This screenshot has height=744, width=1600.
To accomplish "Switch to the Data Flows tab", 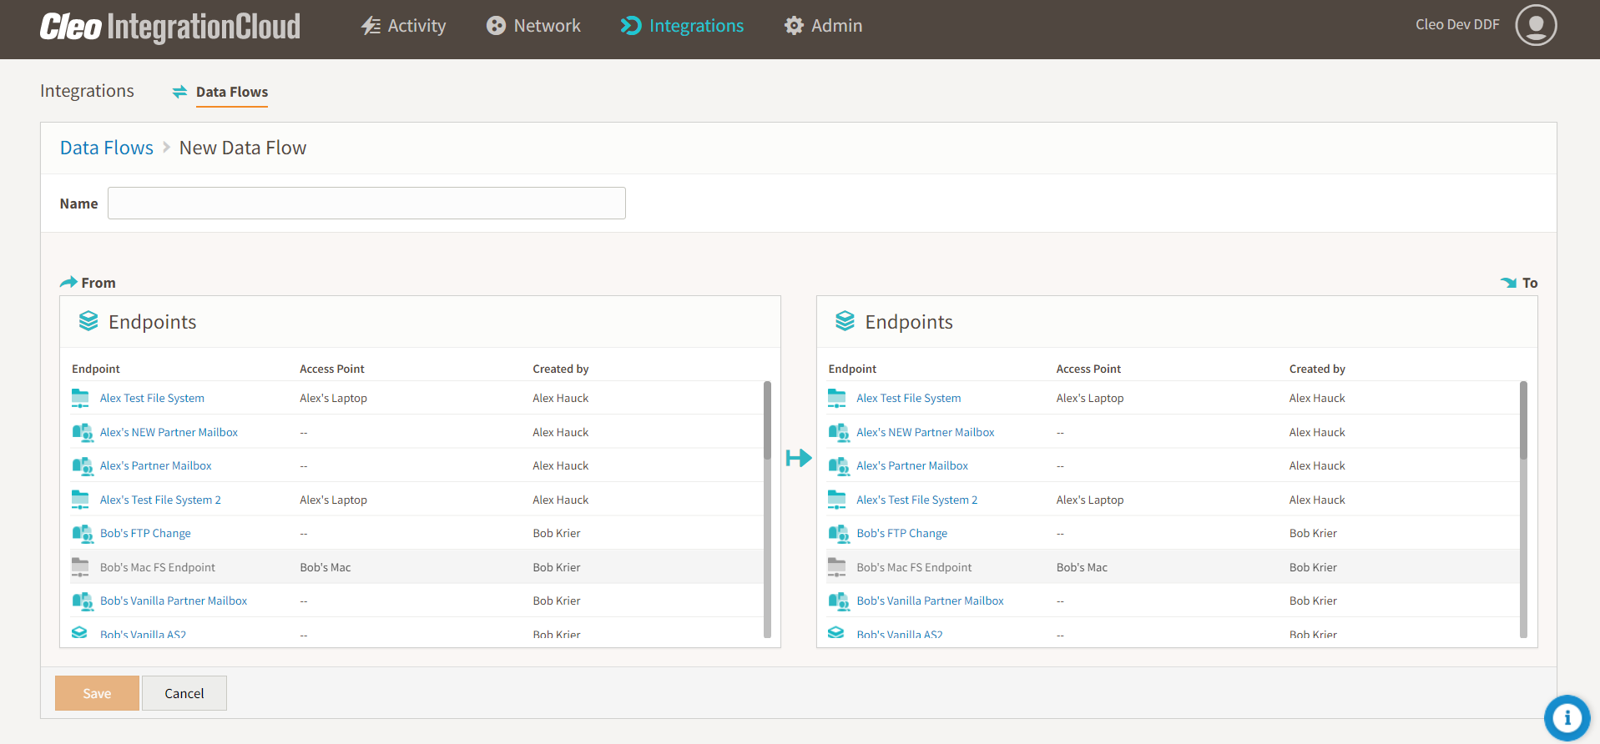I will click(231, 92).
